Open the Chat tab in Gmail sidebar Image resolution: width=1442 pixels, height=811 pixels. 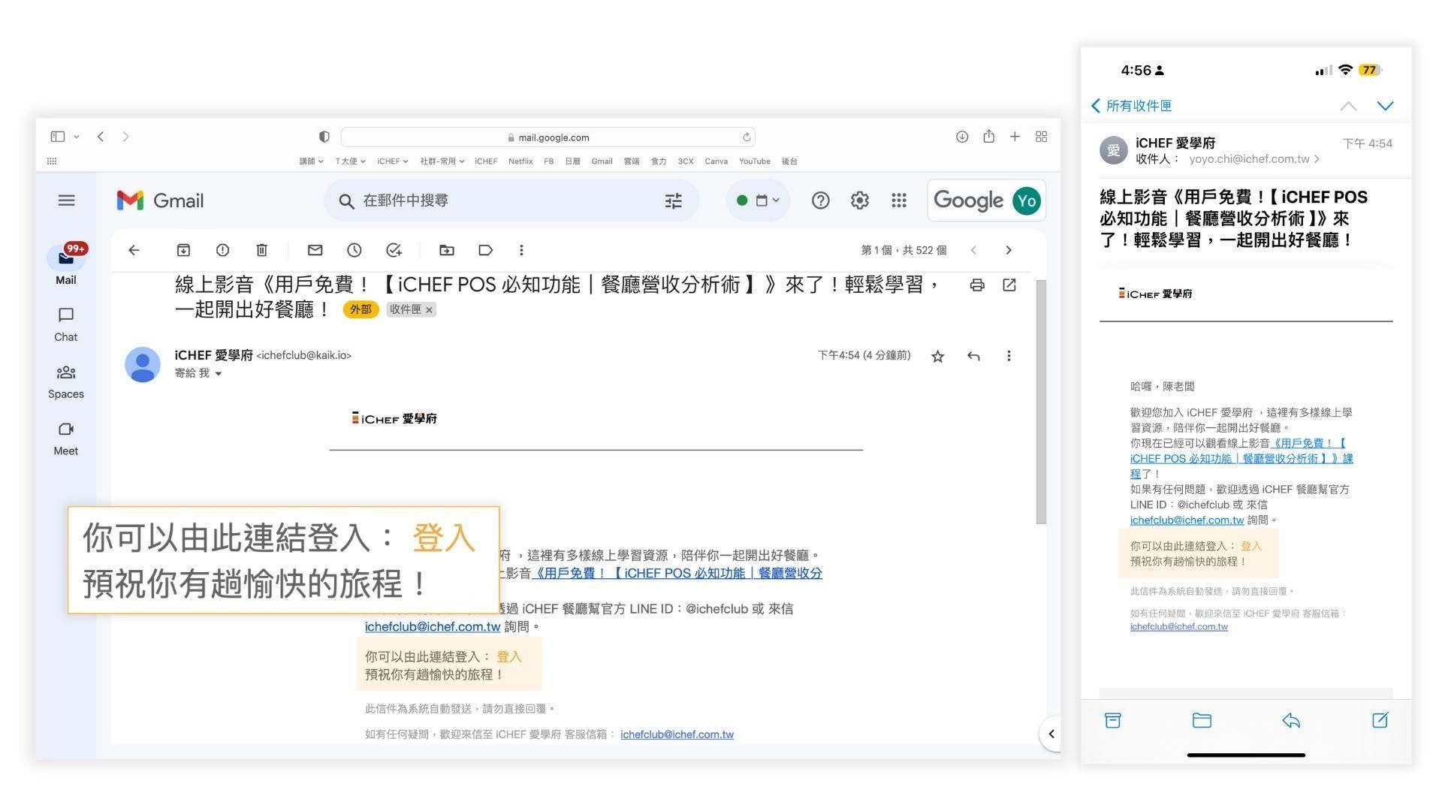tap(65, 324)
